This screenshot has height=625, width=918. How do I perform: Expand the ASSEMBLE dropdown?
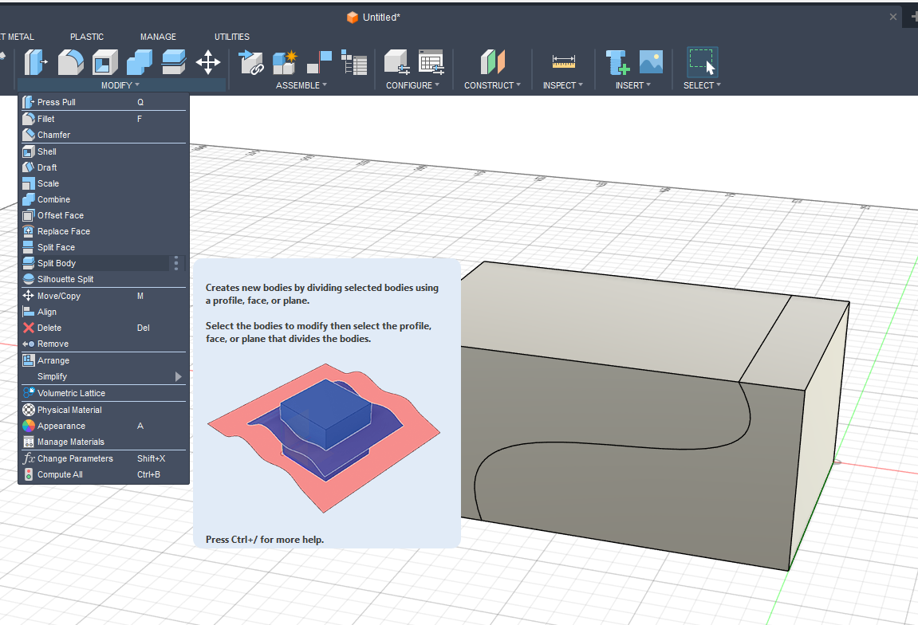(x=301, y=85)
